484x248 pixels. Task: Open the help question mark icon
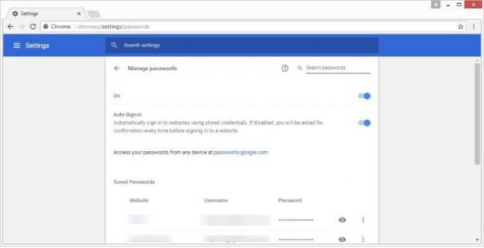[285, 68]
